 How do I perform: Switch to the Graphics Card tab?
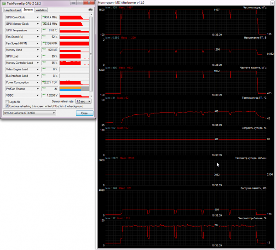12,10
